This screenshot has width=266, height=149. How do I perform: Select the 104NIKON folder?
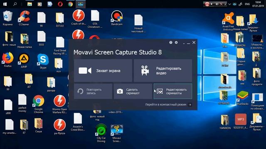[225, 122]
